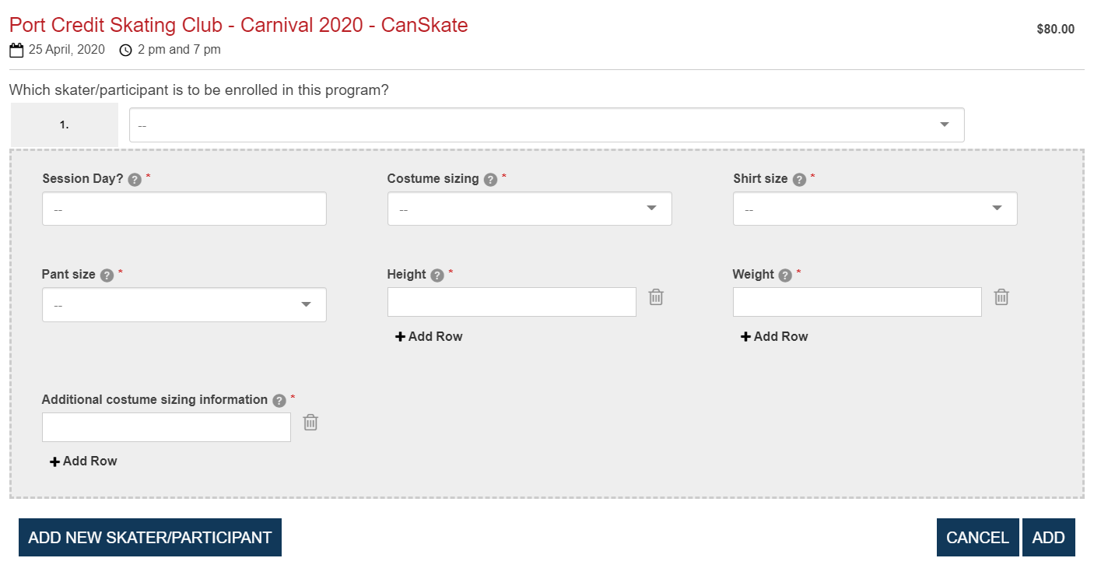The height and width of the screenshot is (572, 1094).
Task: Open the Costume sizing dropdown
Action: 529,209
